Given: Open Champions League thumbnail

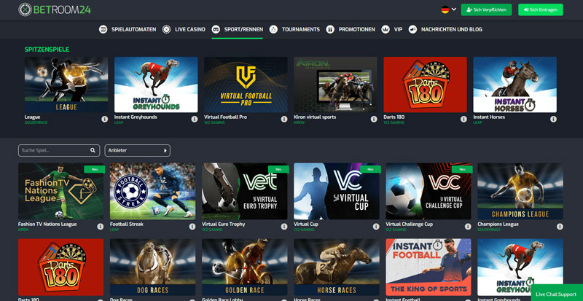Looking at the screenshot, I should [x=520, y=191].
